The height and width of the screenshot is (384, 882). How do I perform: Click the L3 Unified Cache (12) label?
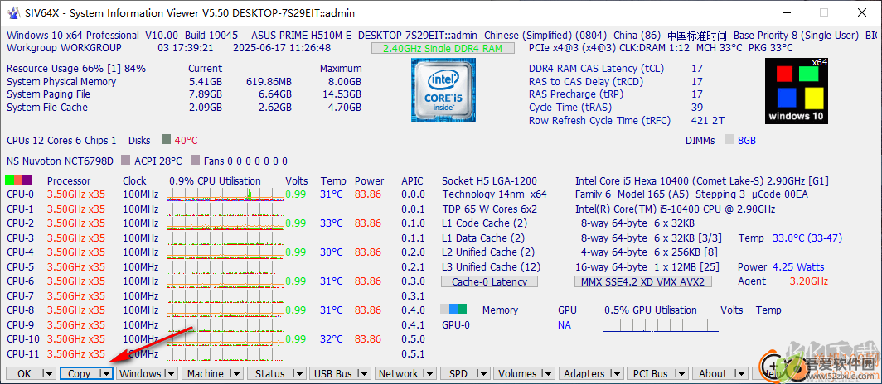[491, 266]
